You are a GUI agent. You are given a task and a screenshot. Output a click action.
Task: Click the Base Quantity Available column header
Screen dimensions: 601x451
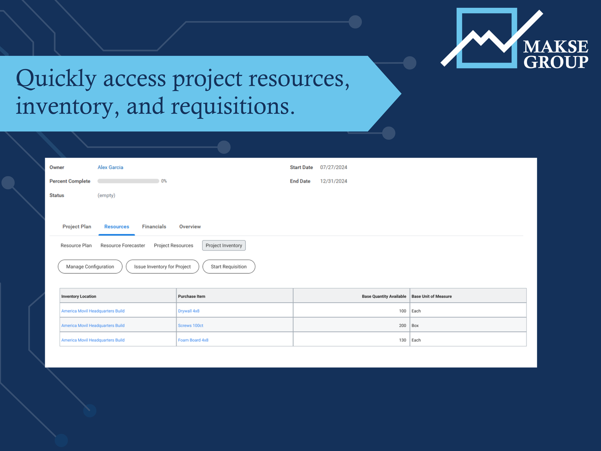[x=383, y=296]
